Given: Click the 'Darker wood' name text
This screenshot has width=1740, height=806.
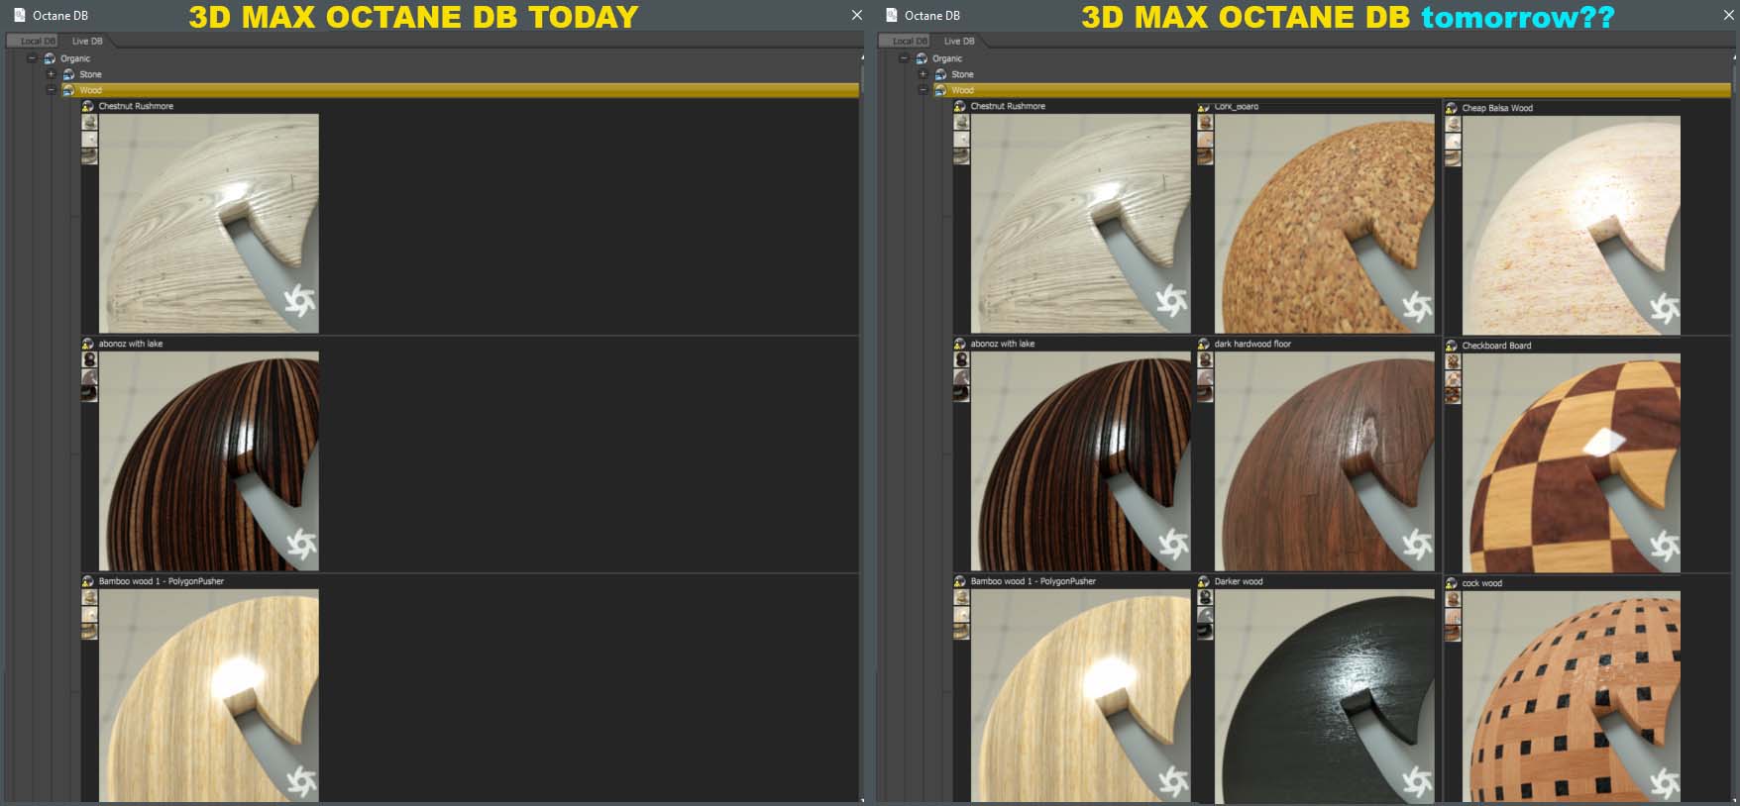Looking at the screenshot, I should [x=1239, y=581].
